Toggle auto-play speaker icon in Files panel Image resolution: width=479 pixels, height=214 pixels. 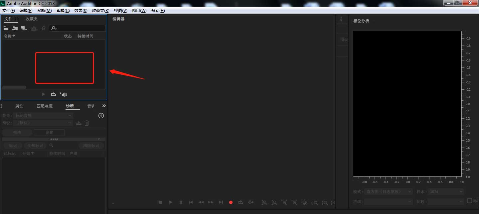click(x=64, y=94)
